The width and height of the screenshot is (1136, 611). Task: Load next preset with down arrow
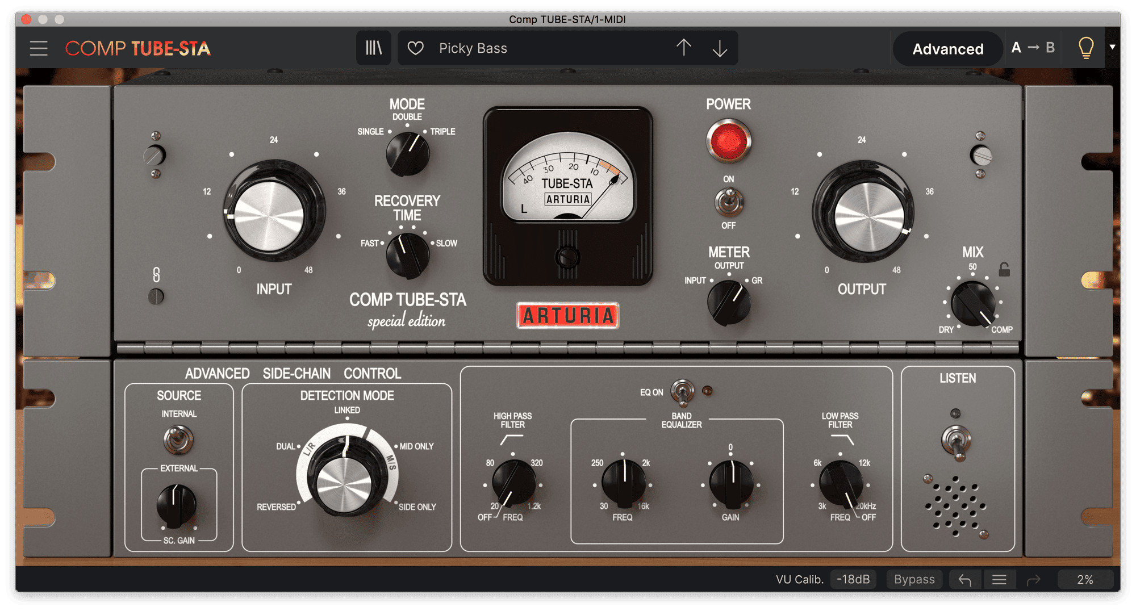click(720, 48)
